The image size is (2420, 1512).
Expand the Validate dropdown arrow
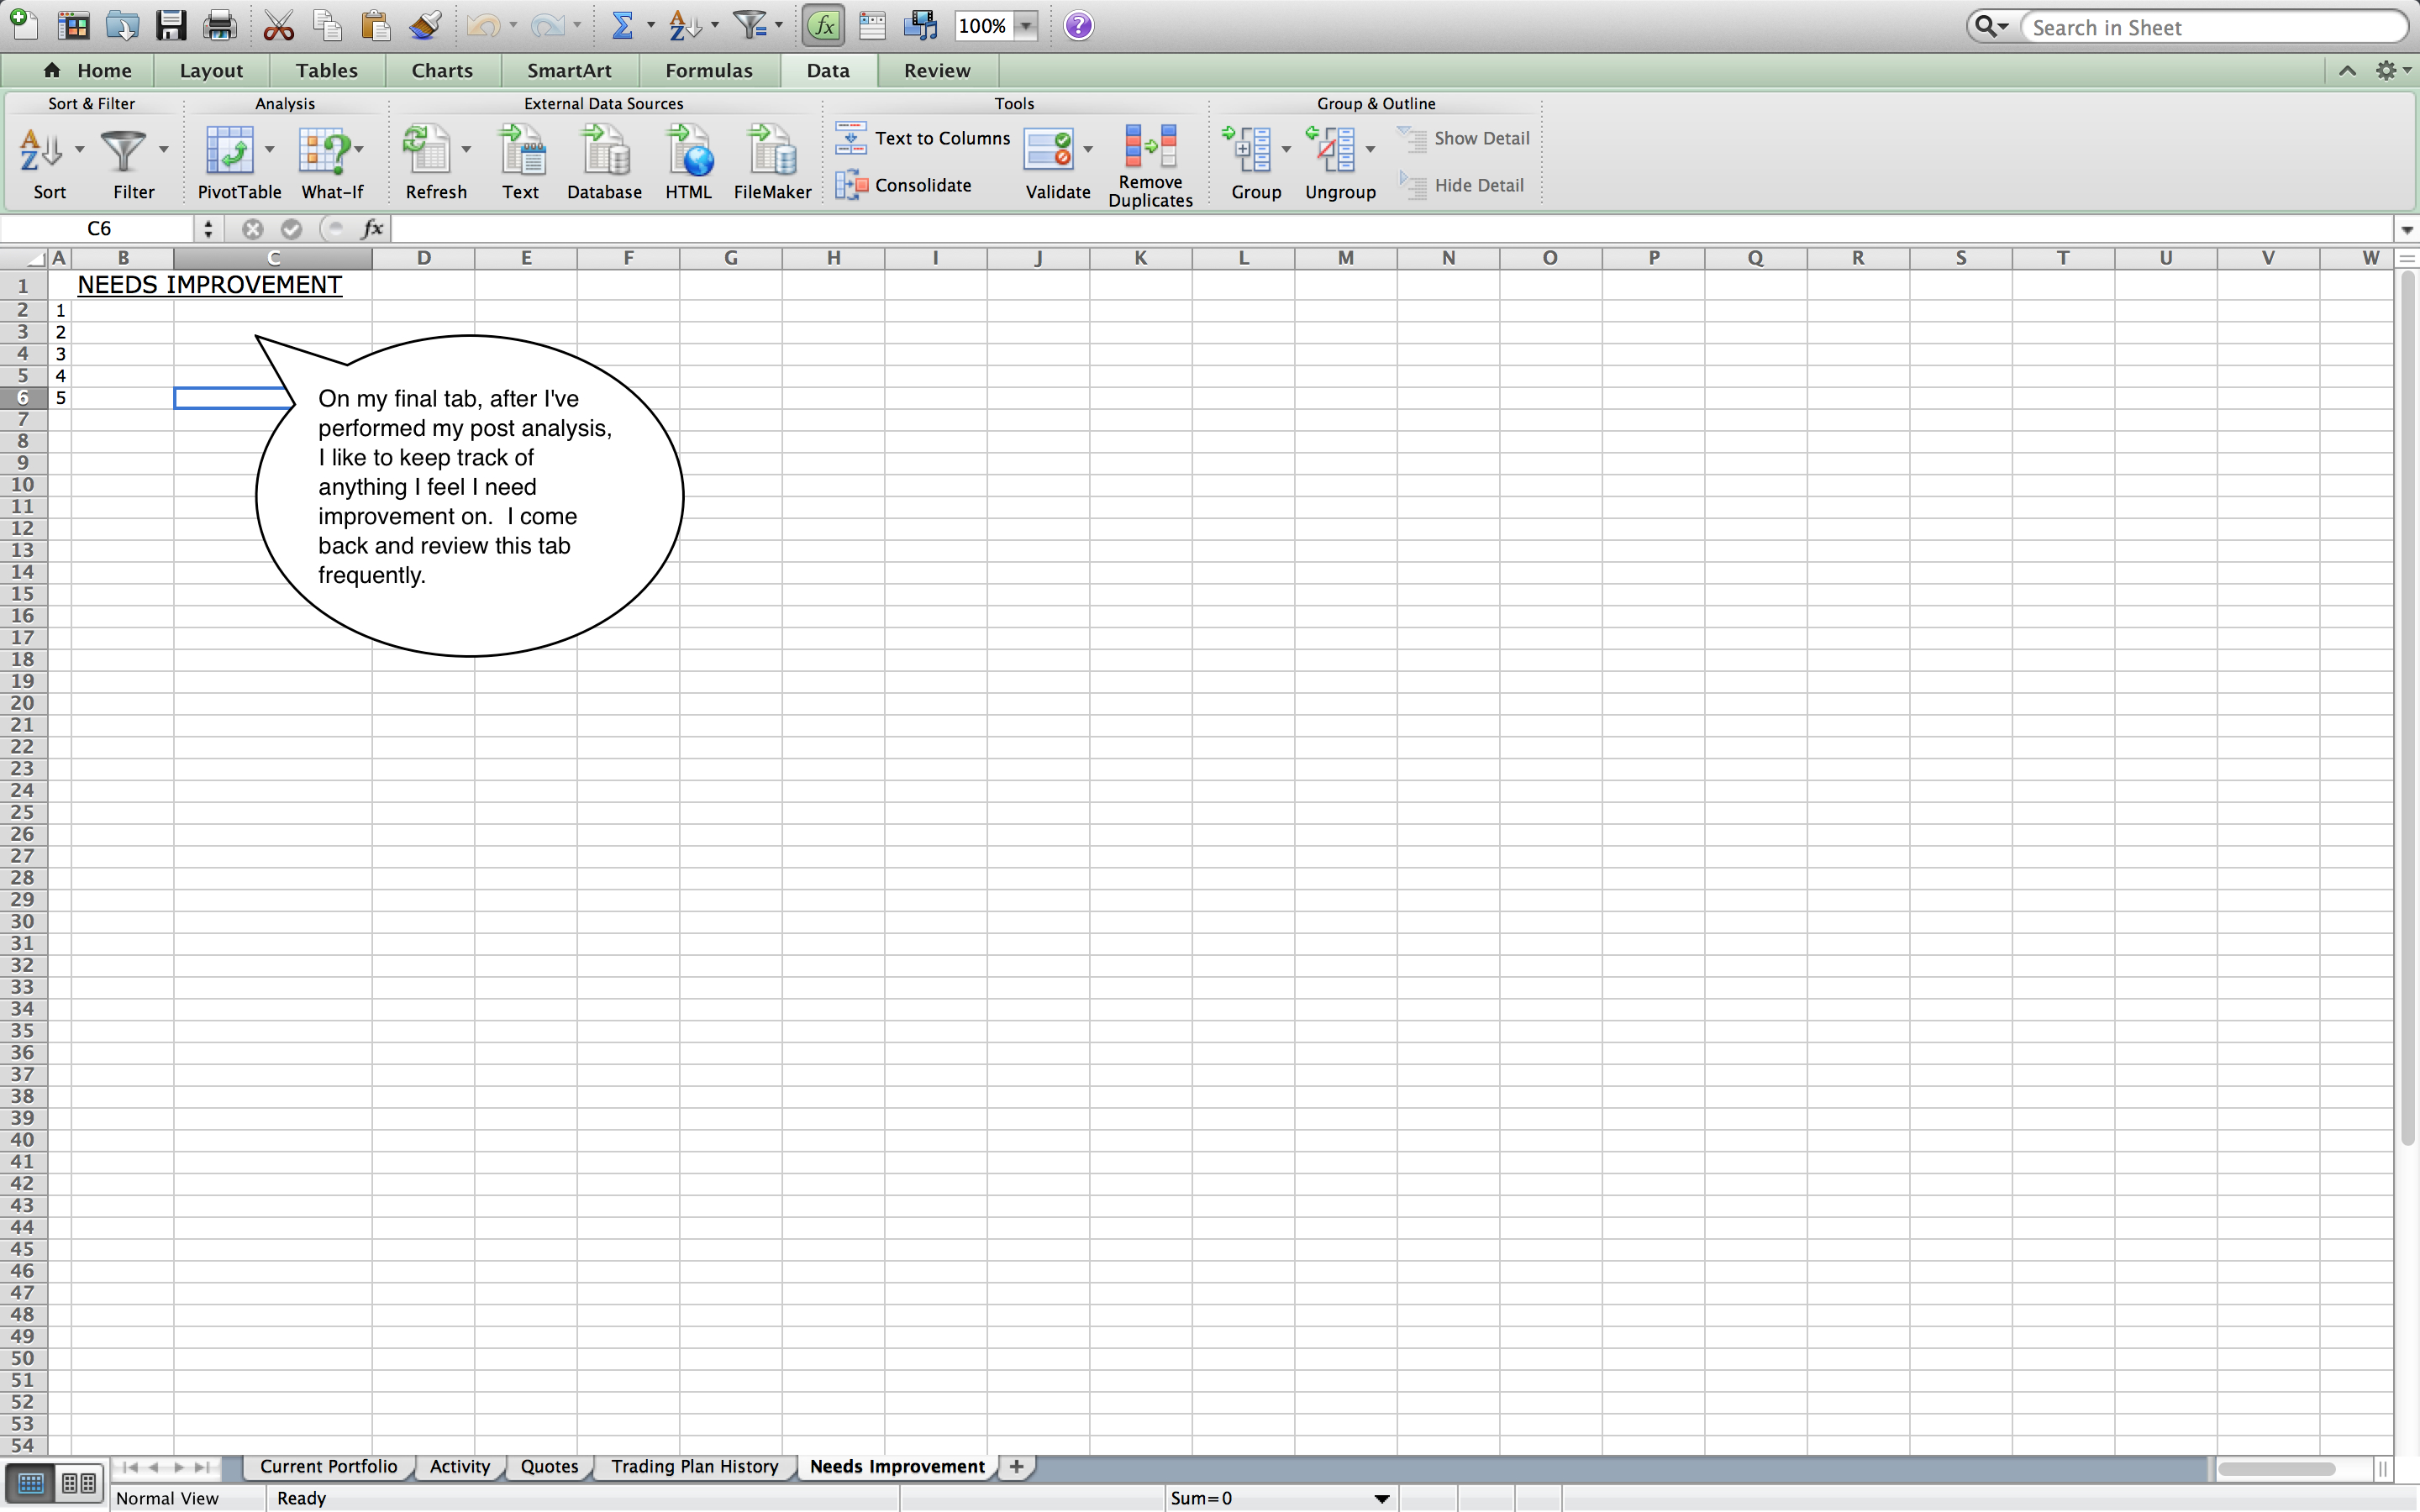pyautogui.click(x=1088, y=150)
